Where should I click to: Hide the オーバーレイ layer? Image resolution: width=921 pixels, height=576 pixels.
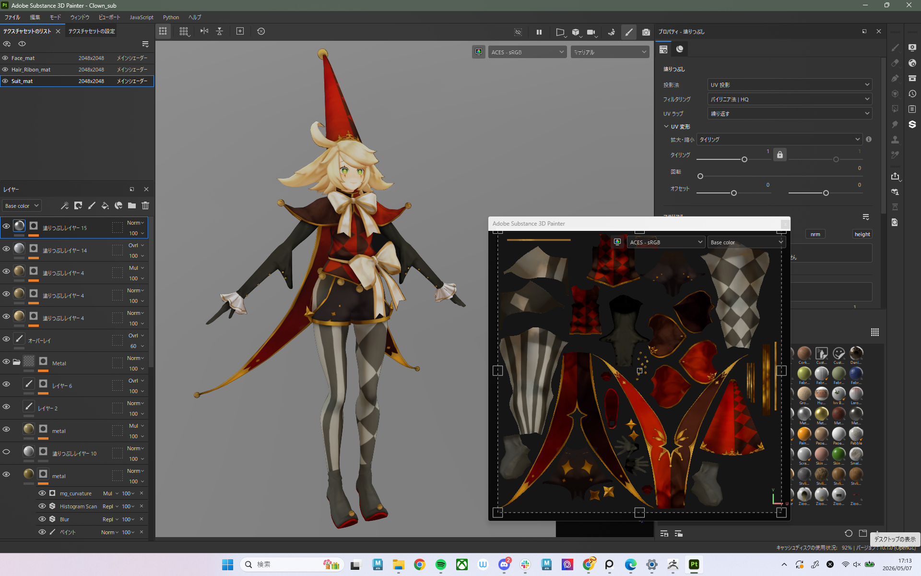pyautogui.click(x=6, y=339)
